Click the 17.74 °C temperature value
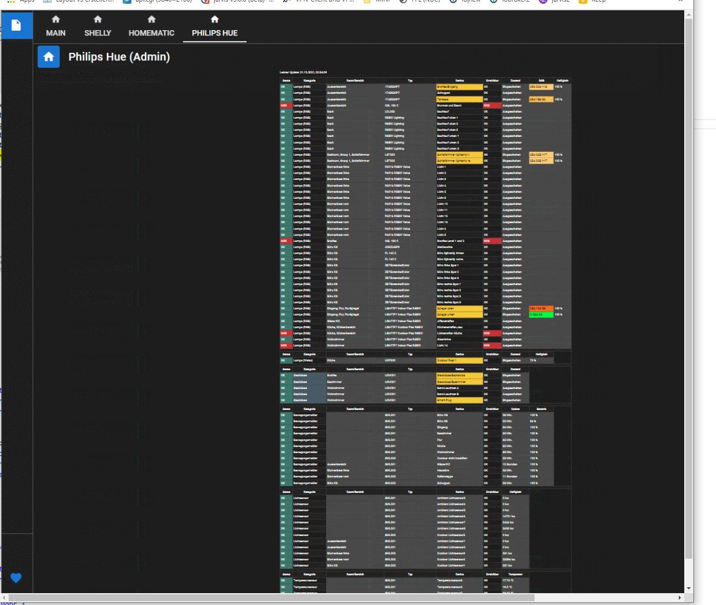Screen dimensions: 716x605 point(515,581)
